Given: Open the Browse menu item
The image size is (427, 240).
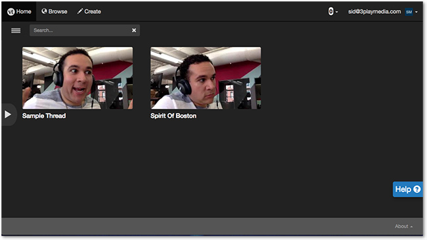Looking at the screenshot, I should pyautogui.click(x=54, y=12).
